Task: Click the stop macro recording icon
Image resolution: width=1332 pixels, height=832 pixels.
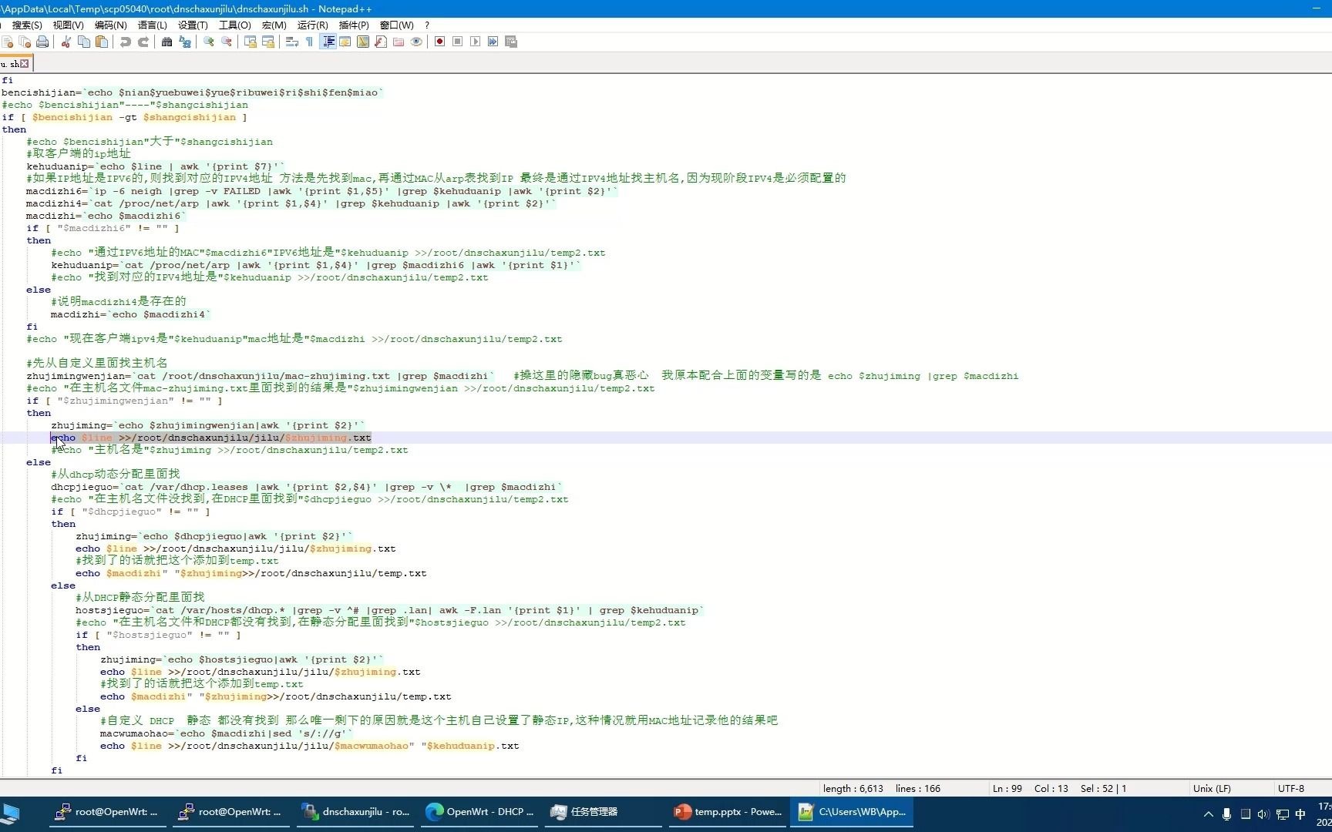Action: 457,42
